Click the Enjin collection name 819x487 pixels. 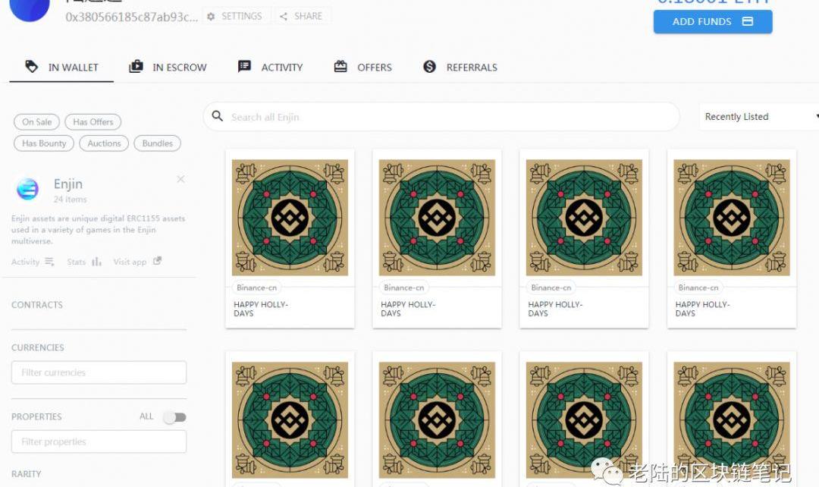(x=68, y=184)
